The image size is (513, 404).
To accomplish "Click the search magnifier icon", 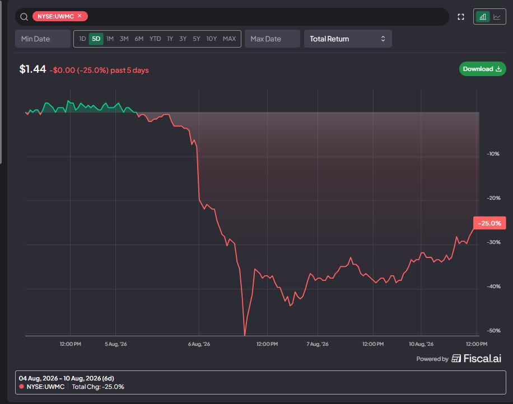I will (24, 17).
